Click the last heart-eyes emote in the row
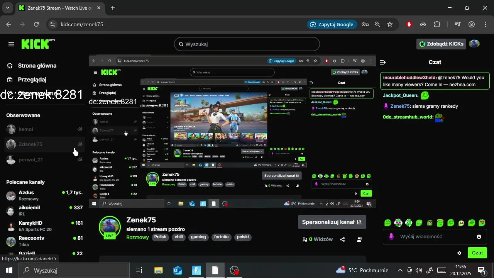The width and height of the screenshot is (494, 278). point(482,223)
